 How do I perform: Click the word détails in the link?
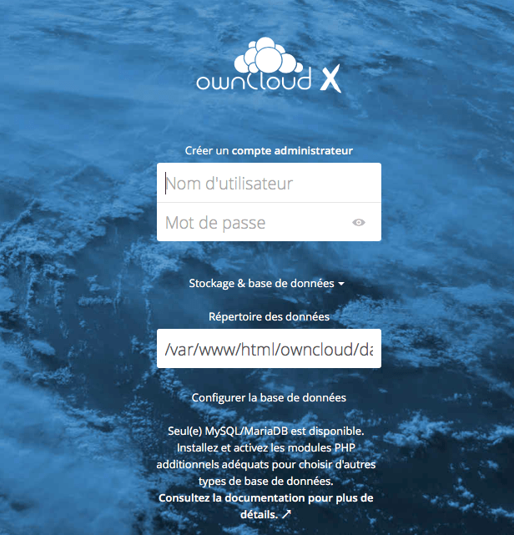(260, 515)
